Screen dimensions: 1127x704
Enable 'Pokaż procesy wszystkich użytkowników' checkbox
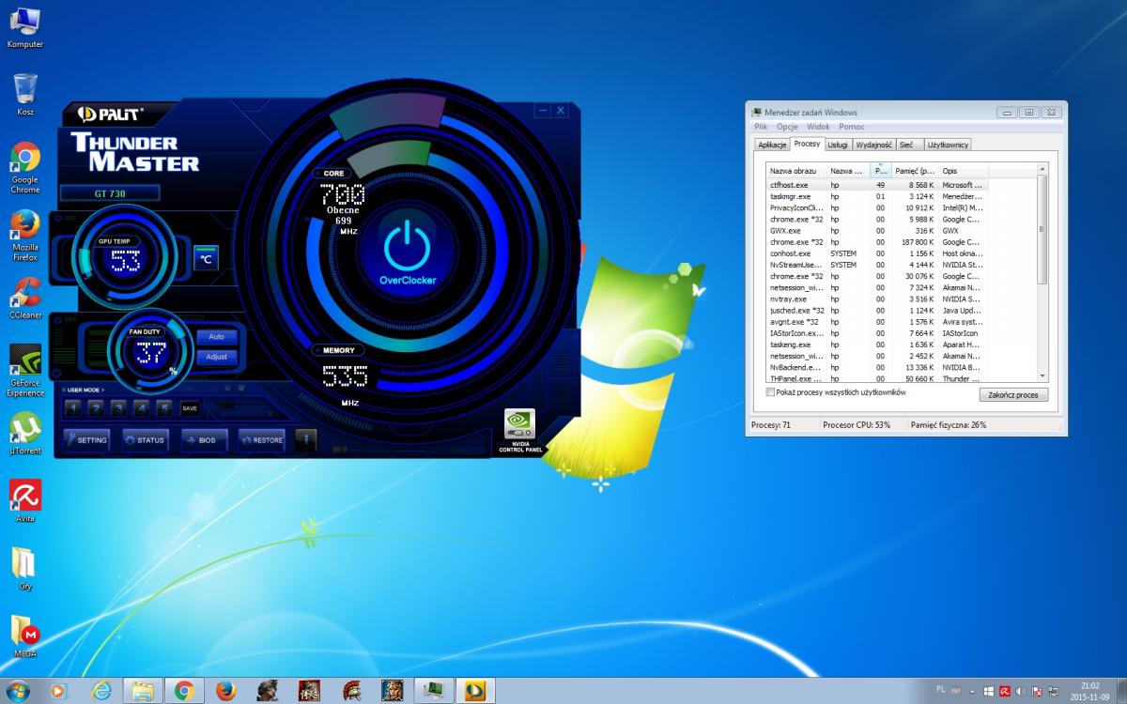tap(771, 392)
